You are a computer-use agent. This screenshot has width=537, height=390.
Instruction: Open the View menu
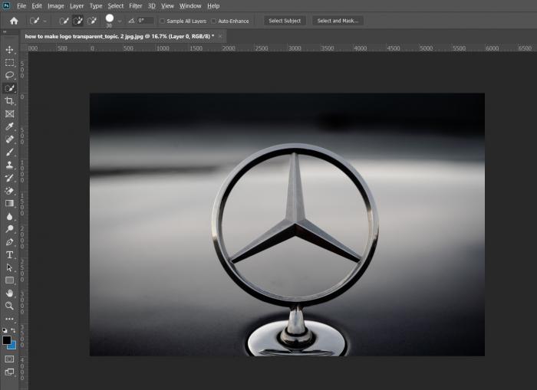click(x=167, y=6)
